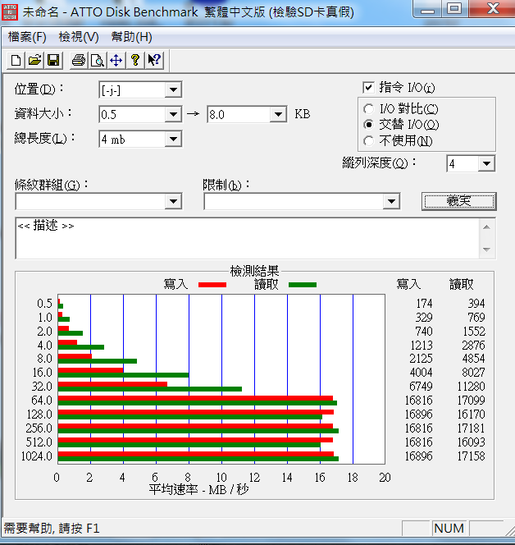The height and width of the screenshot is (545, 515).
Task: Click the New file toolbar icon
Action: click(16, 61)
